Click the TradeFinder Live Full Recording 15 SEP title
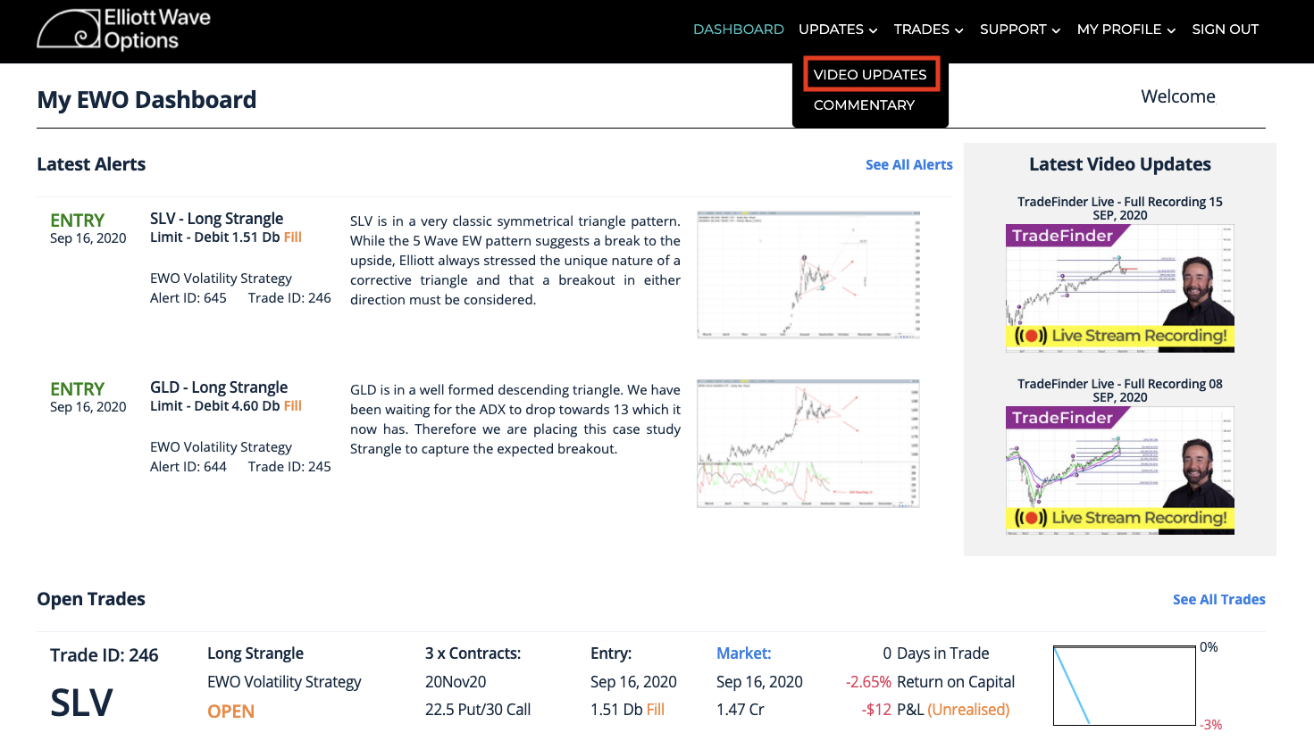Viewport: 1314px width, 749px height. [1120, 208]
